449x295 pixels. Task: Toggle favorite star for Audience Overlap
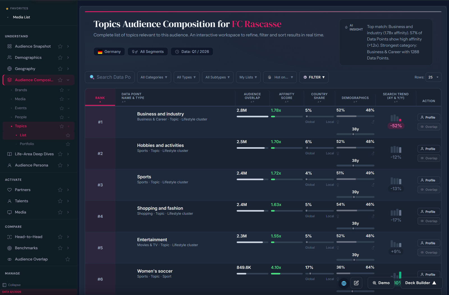[68, 259]
